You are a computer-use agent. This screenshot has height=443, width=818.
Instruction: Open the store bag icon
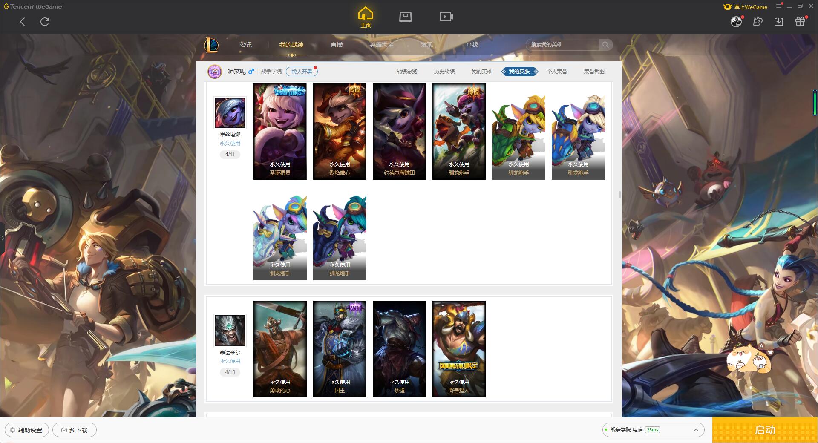(x=406, y=17)
